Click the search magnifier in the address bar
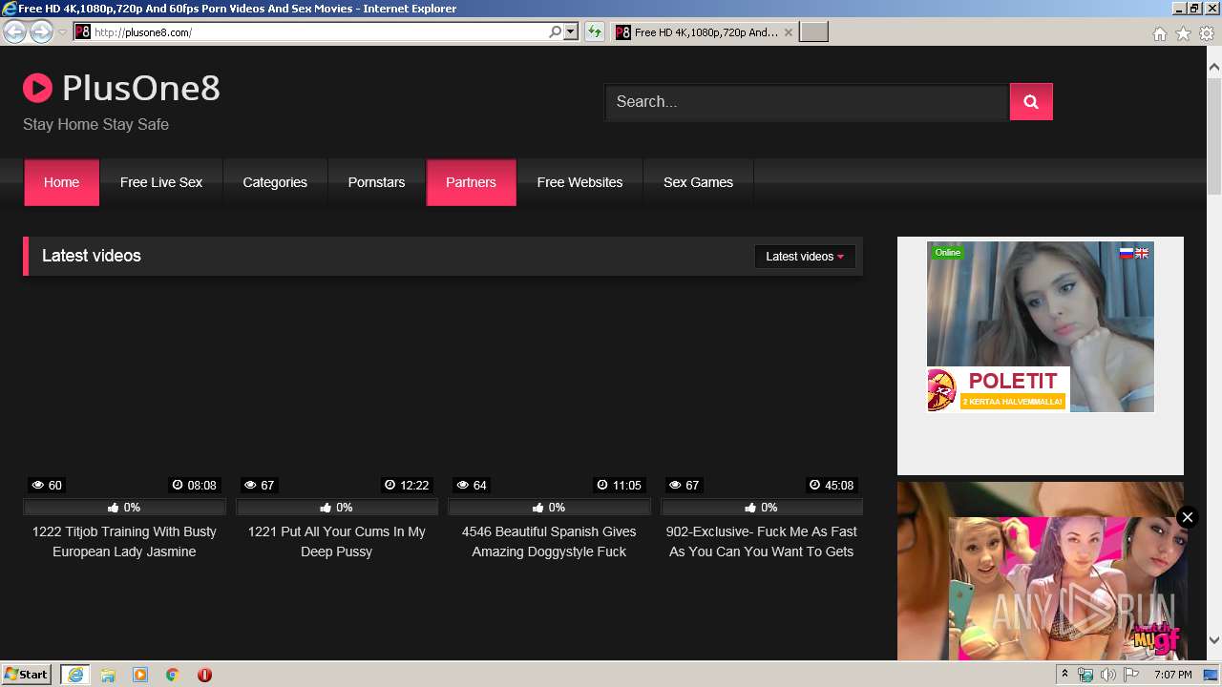Image resolution: width=1222 pixels, height=687 pixels. 556,31
